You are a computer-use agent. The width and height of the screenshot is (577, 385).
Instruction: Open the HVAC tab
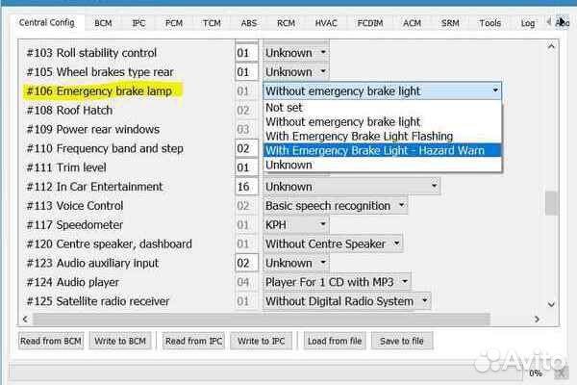tap(326, 22)
